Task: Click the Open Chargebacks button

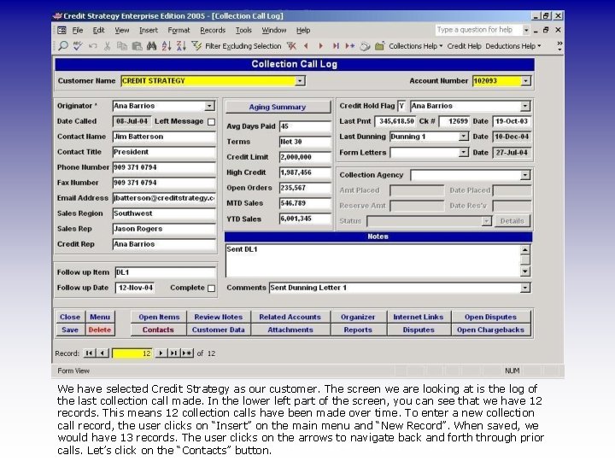Action: [x=490, y=330]
